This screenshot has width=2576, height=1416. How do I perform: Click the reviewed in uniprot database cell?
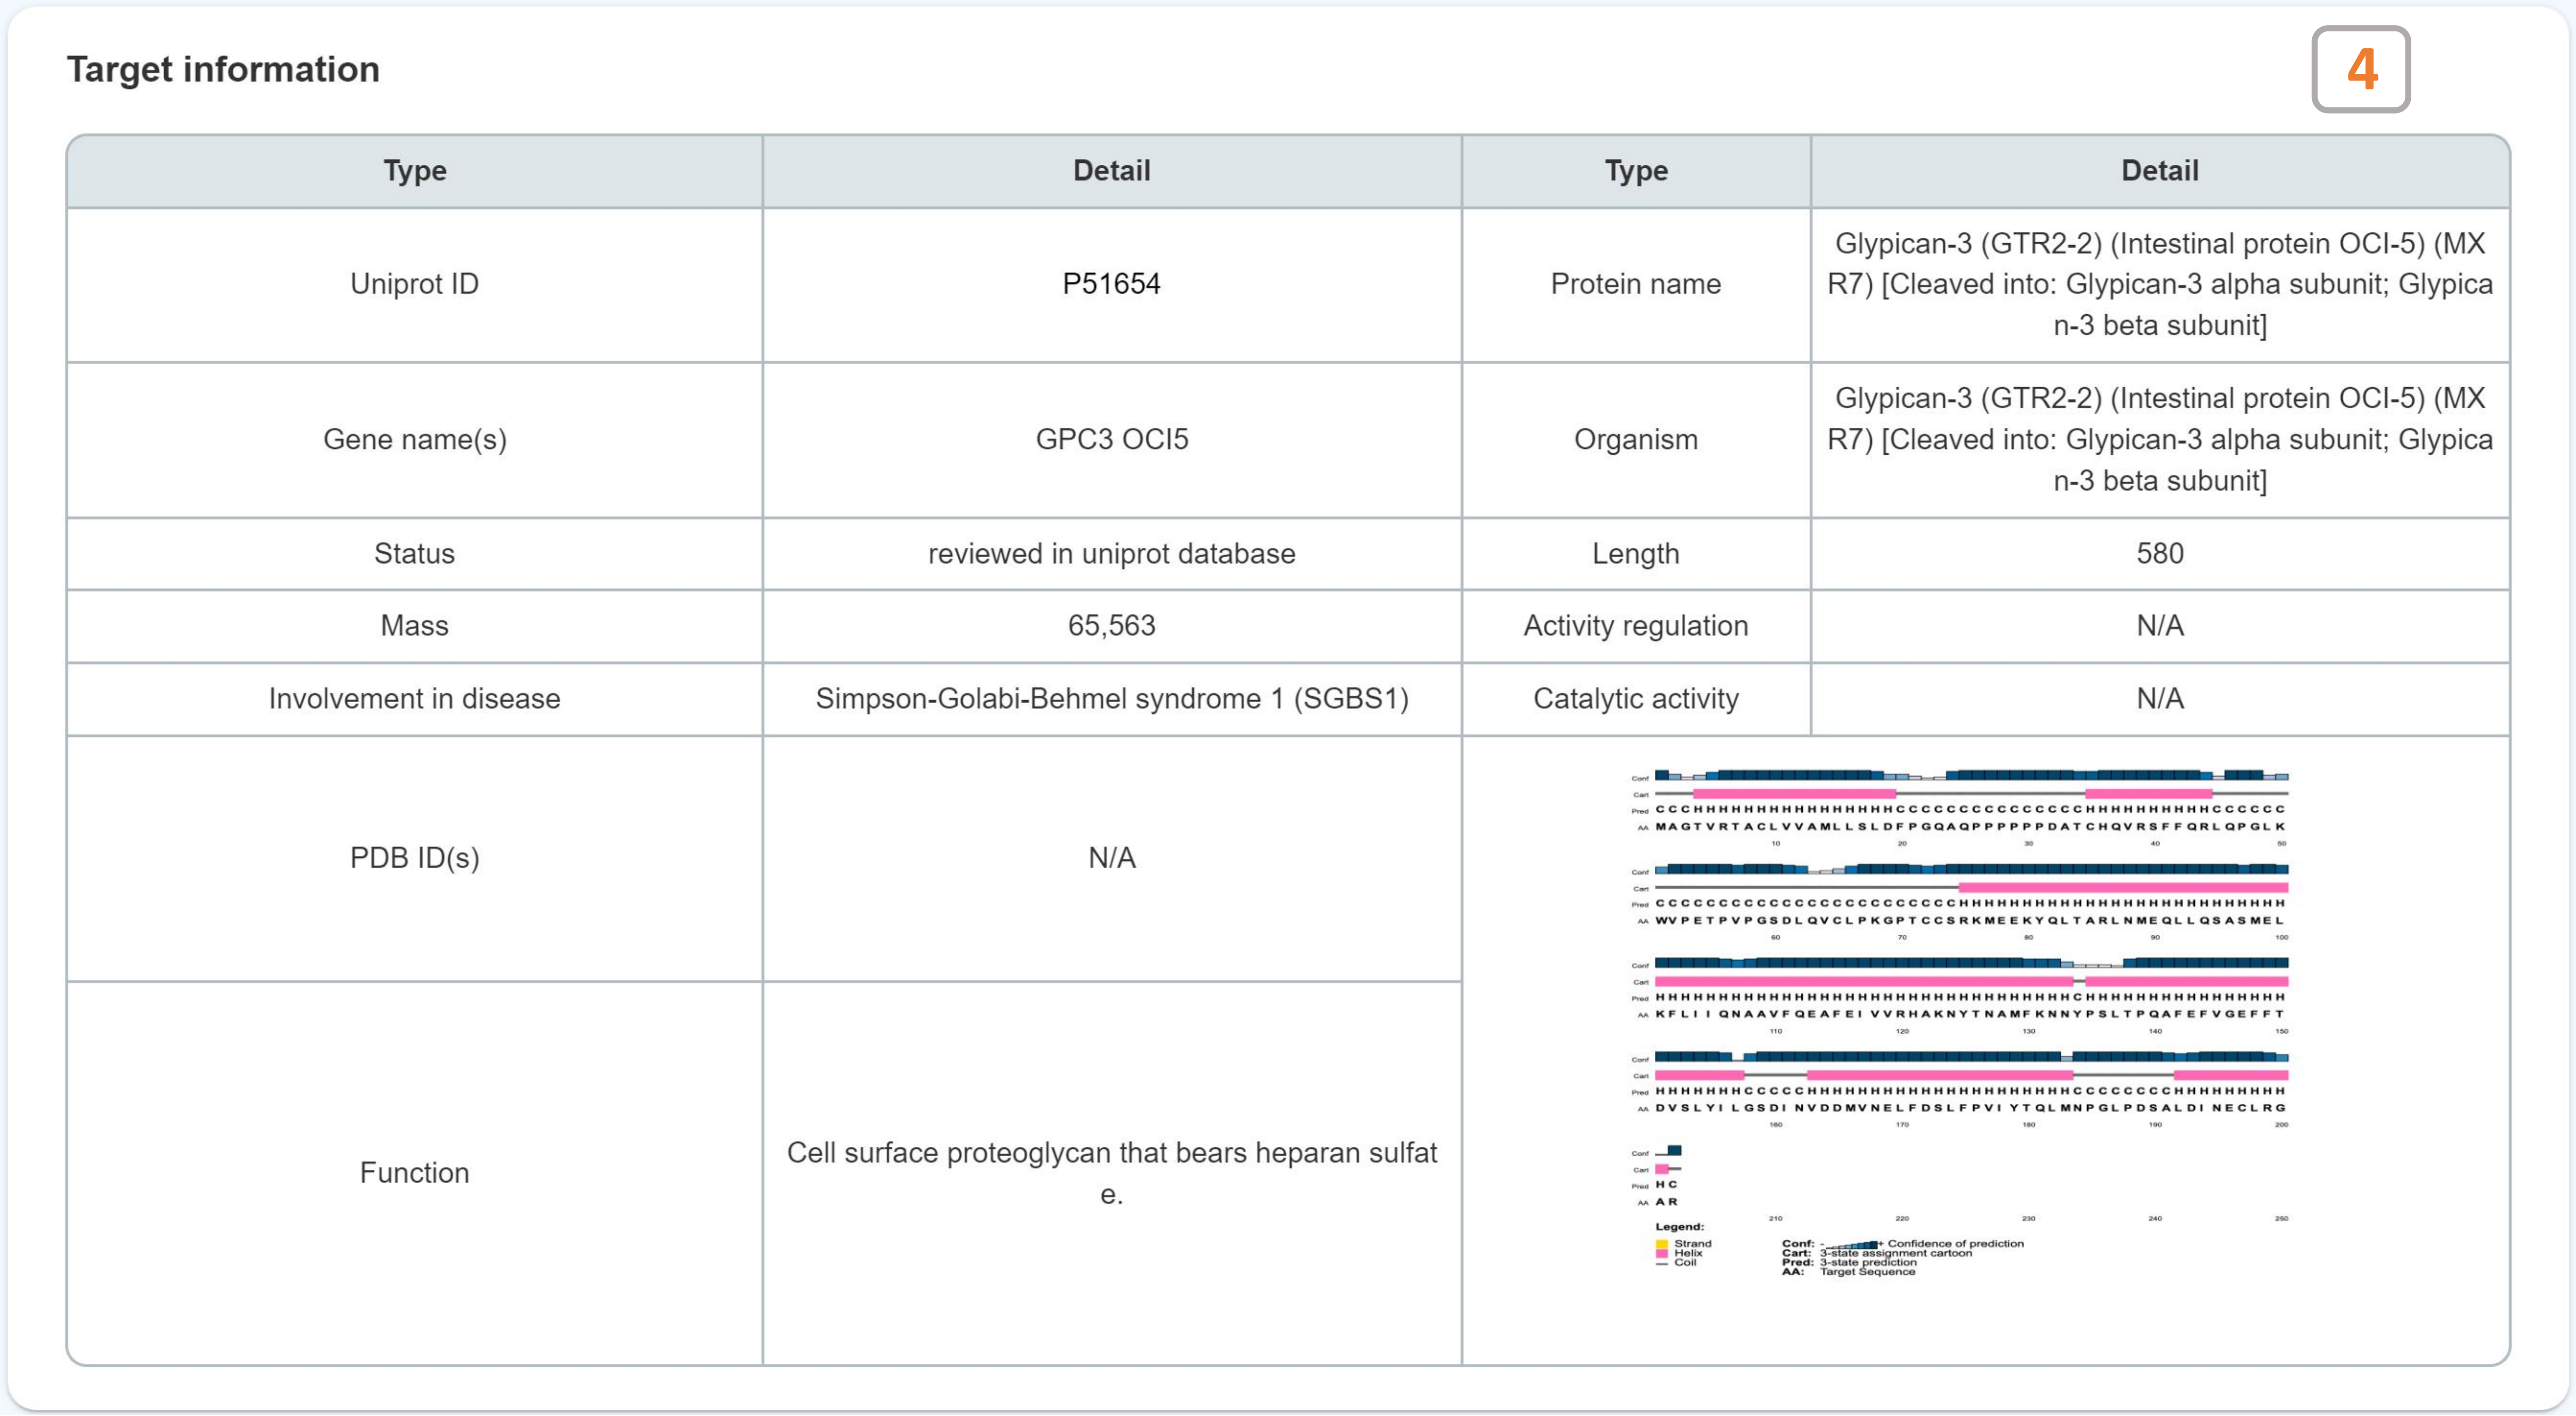(x=1111, y=553)
